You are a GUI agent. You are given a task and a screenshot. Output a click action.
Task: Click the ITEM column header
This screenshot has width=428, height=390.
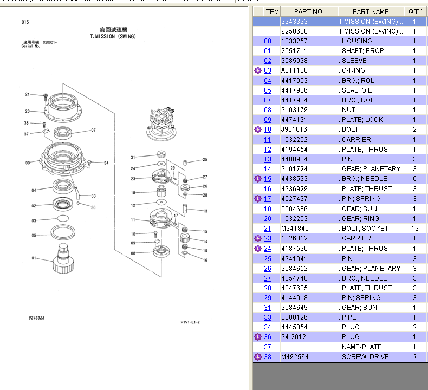[x=271, y=11]
